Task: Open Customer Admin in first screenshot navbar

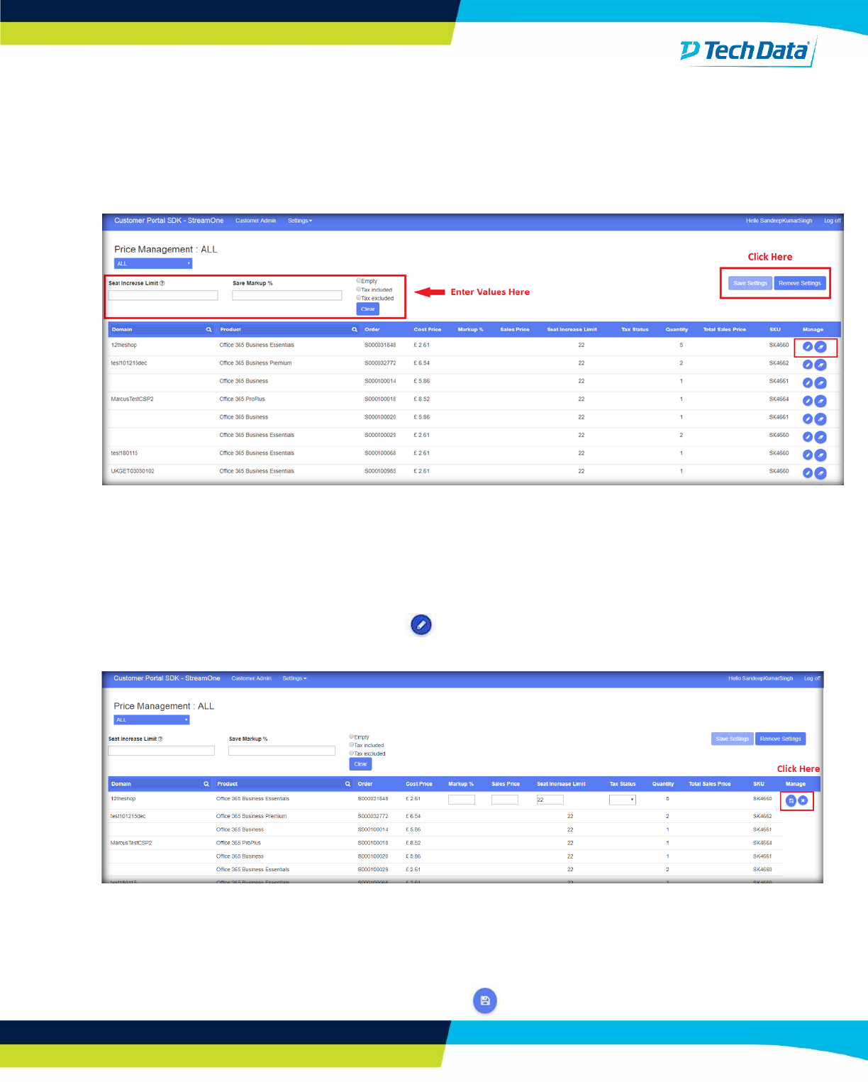Action: click(255, 221)
